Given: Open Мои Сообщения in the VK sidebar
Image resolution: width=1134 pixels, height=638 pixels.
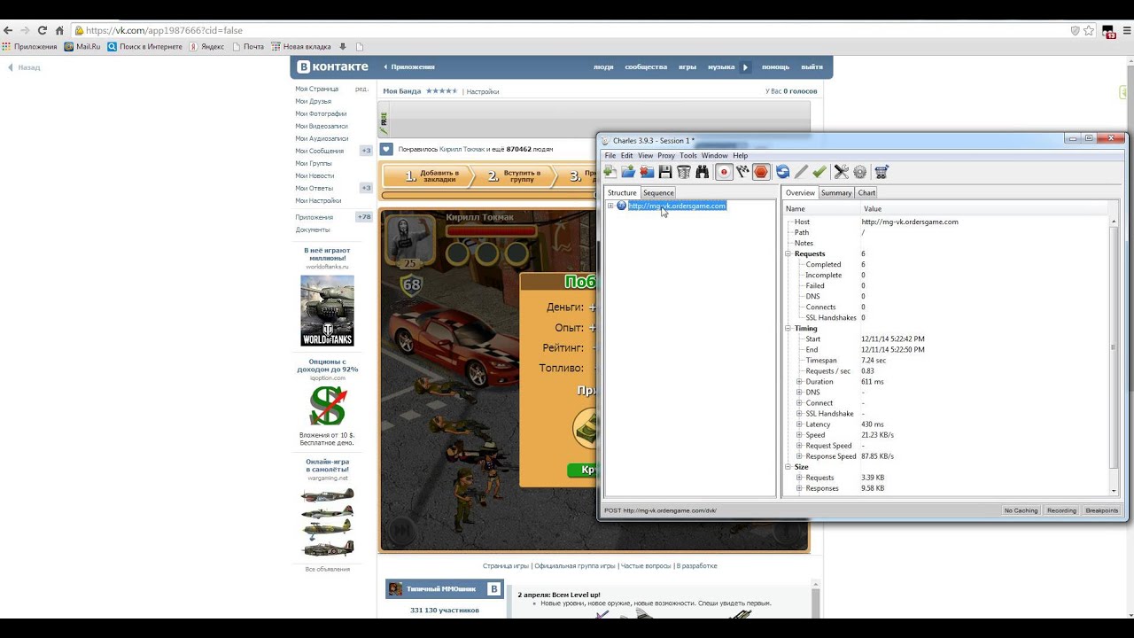Looking at the screenshot, I should coord(319,151).
